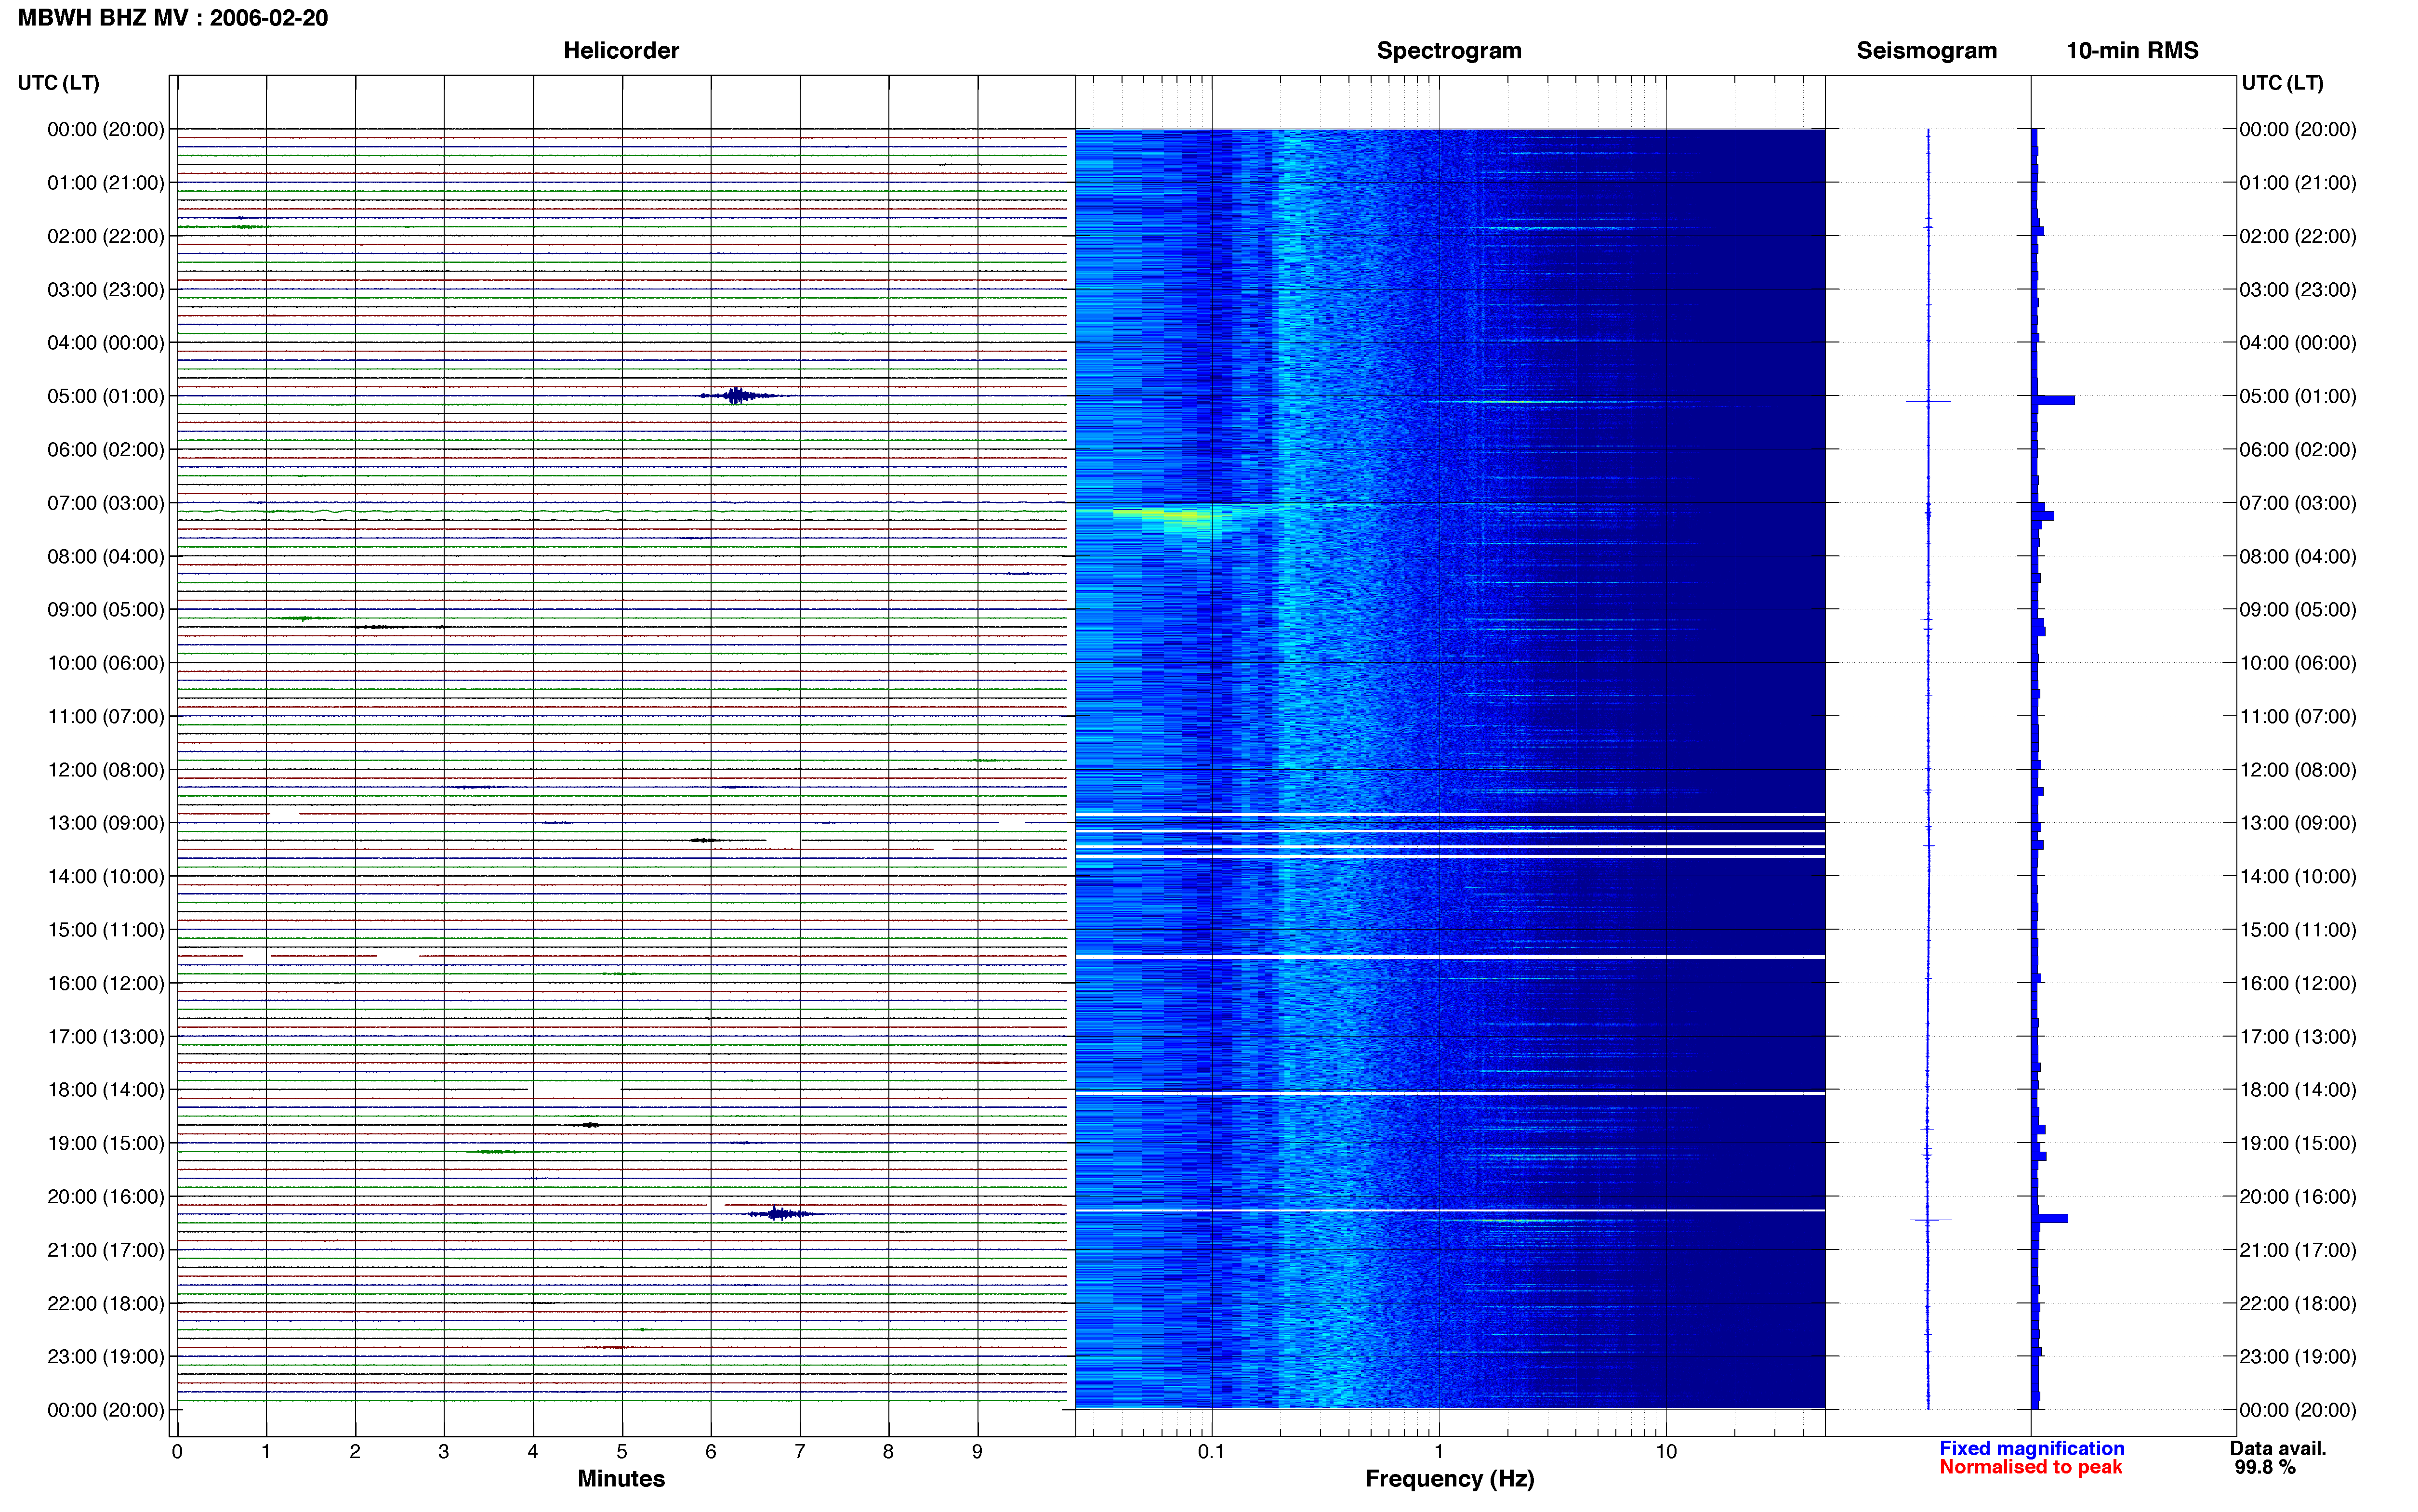
Task: Click '22:00 (18:00)' on the RMS-side time axis
Action: [x=2298, y=1304]
